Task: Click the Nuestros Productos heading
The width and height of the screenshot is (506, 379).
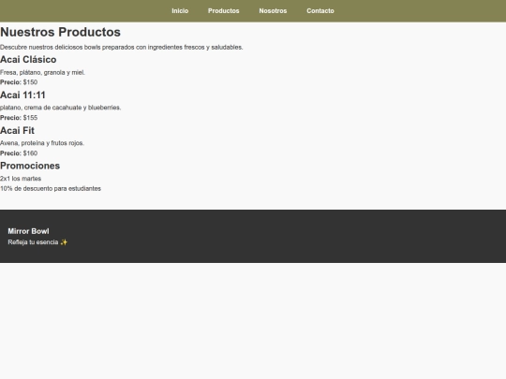Action: tap(60, 32)
